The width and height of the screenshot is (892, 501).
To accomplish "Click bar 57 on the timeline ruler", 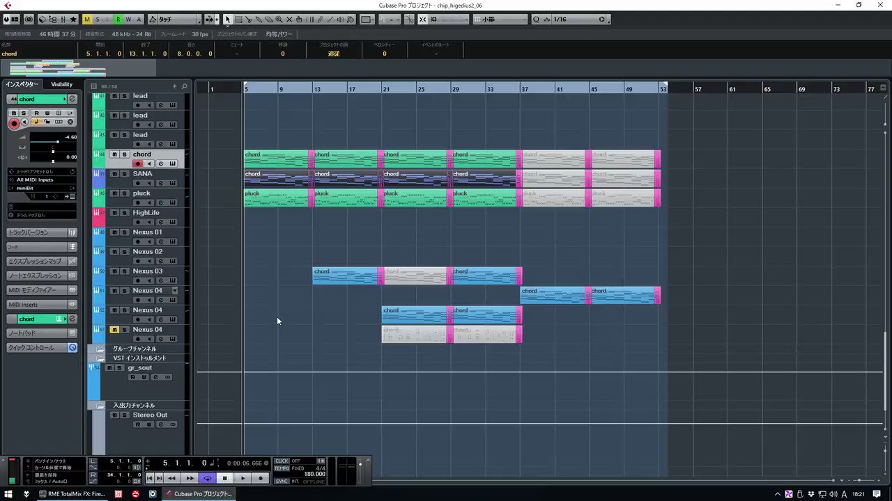I will (698, 89).
